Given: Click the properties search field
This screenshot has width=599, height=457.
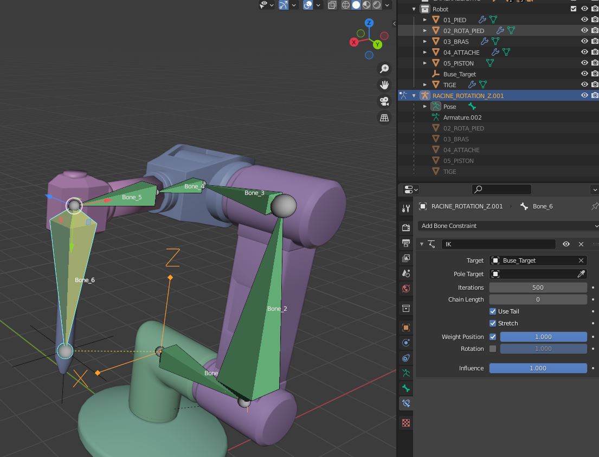Looking at the screenshot, I should point(501,189).
